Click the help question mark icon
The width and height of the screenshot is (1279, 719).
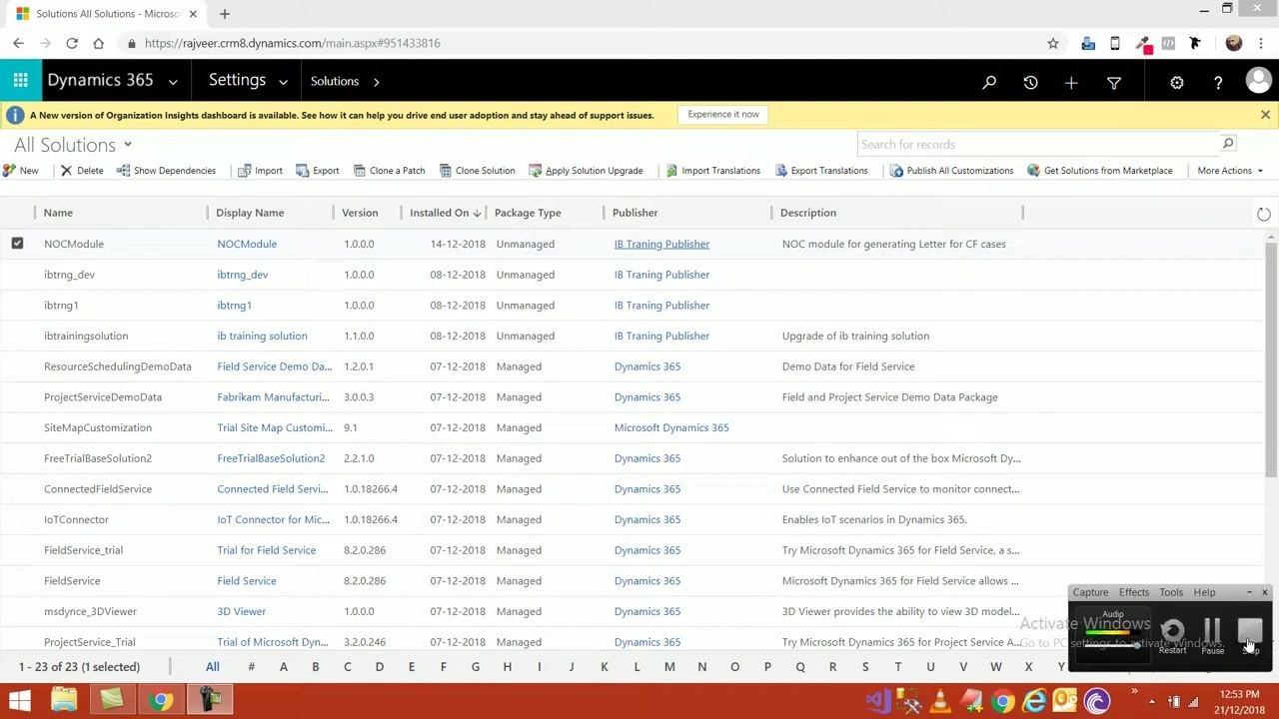click(x=1218, y=82)
